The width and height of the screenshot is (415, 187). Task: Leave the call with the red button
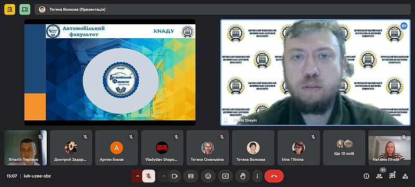coord(274,176)
